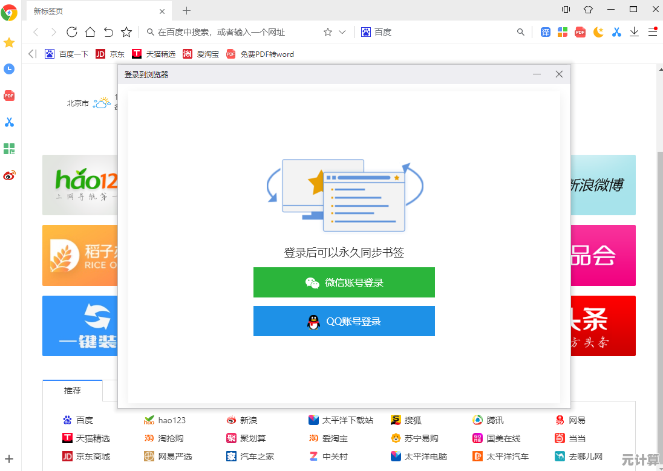Open Weibo from the left sidebar
Image resolution: width=663 pixels, height=471 pixels.
9,175
